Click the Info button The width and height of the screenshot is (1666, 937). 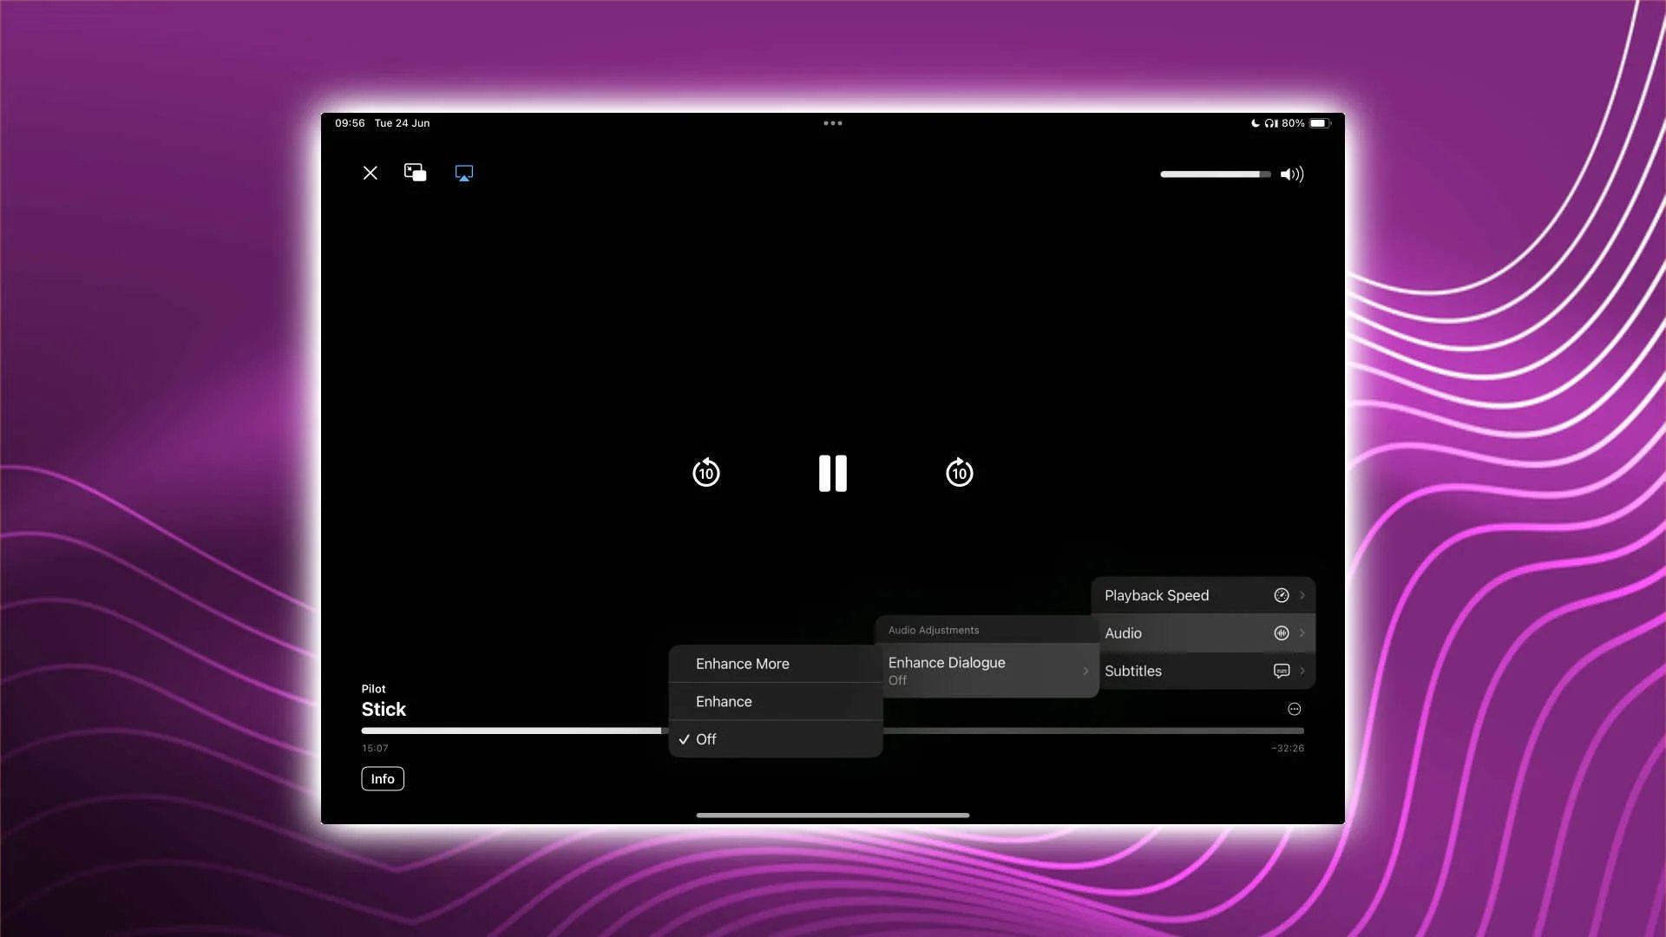point(382,778)
